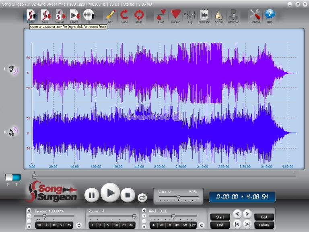Click the time display field
This screenshot has height=232, width=309.
tap(242, 197)
